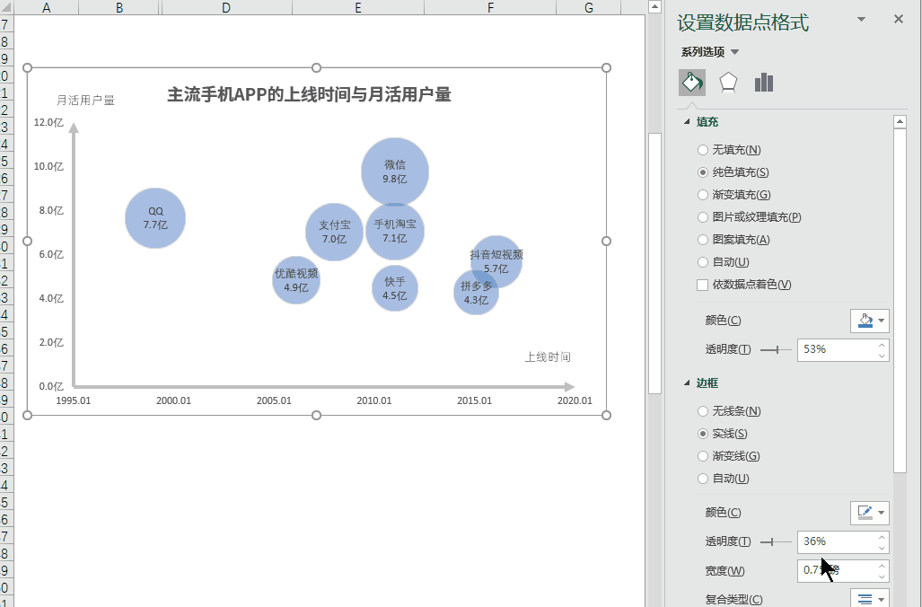922x607 pixels.
Task: Click the pane scrollbar up arrow
Action: point(900,122)
